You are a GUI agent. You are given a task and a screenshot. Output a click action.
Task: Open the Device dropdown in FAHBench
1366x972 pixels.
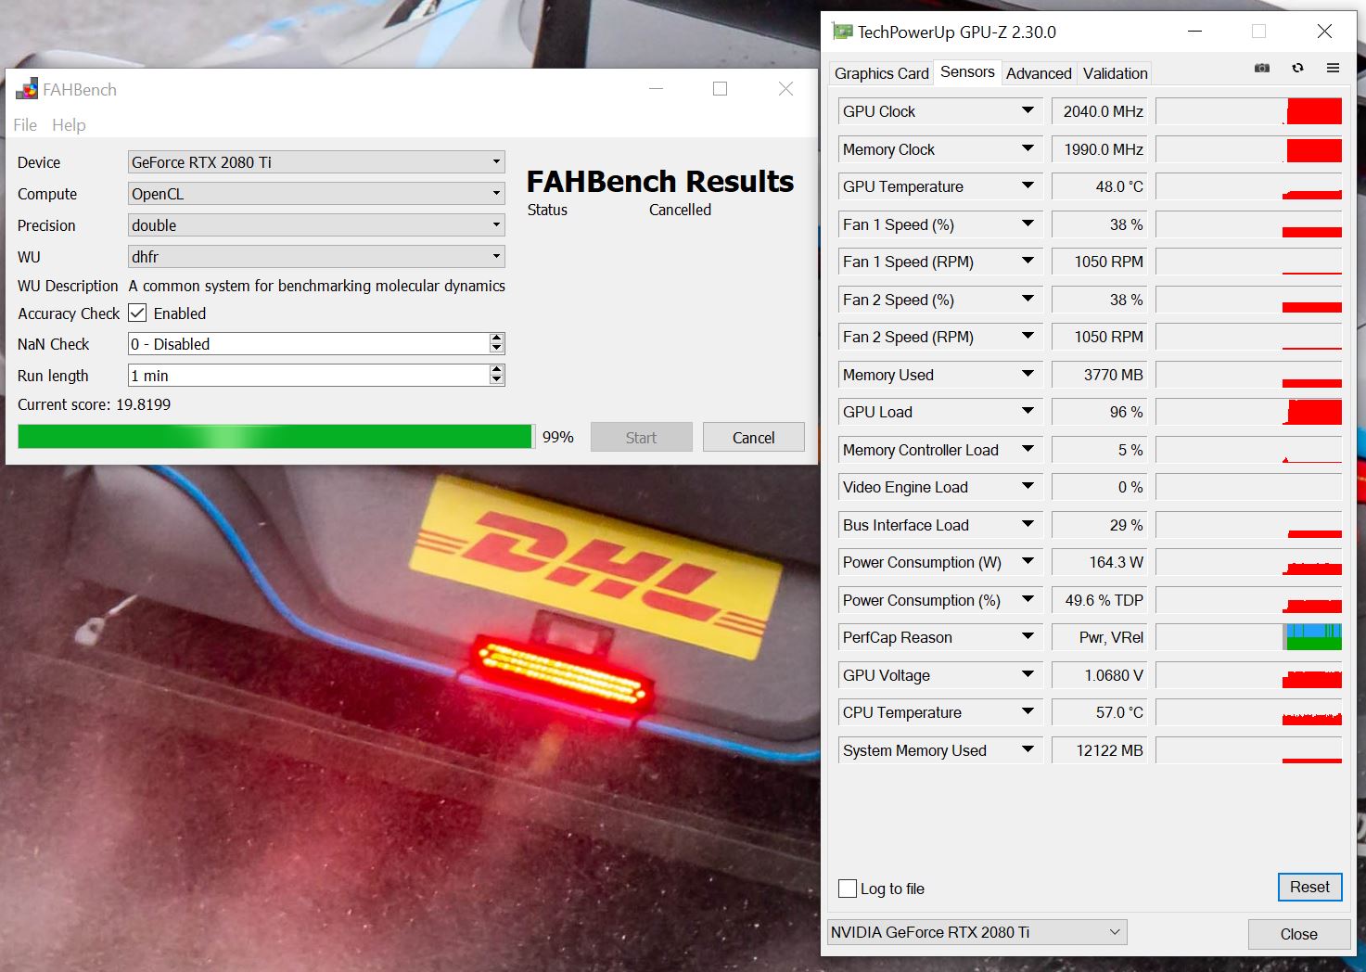tap(316, 162)
